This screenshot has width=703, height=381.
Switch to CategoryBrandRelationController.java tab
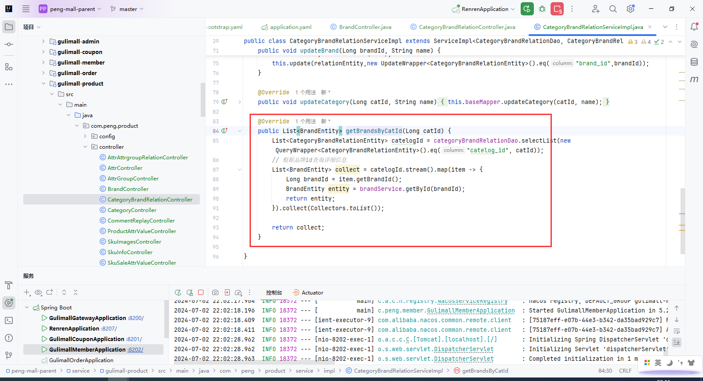point(463,27)
